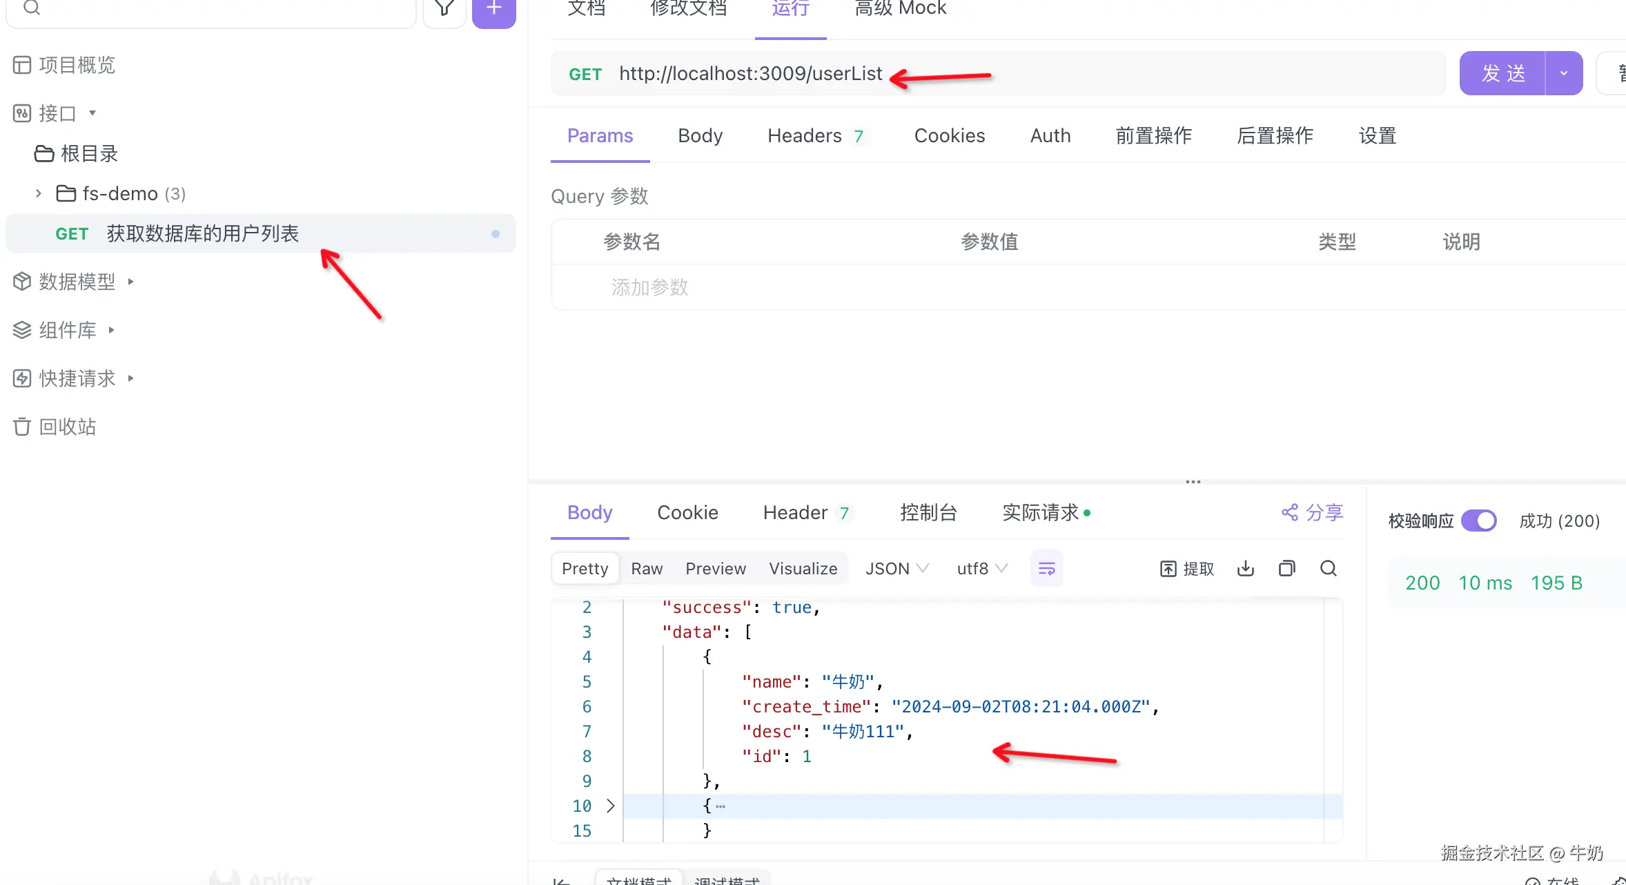Switch to the 高级 Mock tab
This screenshot has width=1626, height=885.
click(x=899, y=9)
